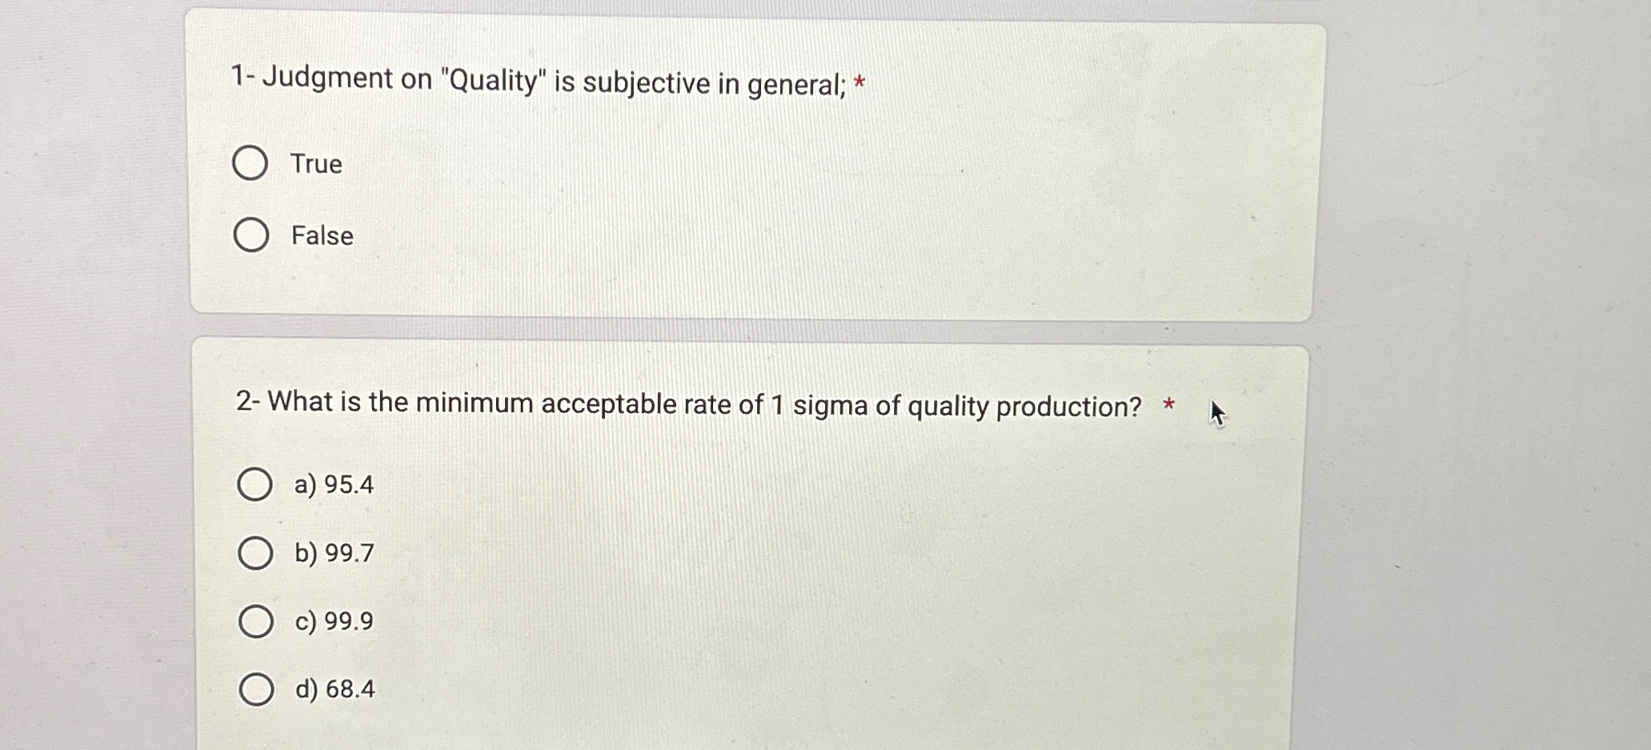Click the empty circle beside 68.4
This screenshot has height=750, width=1651.
[x=256, y=688]
